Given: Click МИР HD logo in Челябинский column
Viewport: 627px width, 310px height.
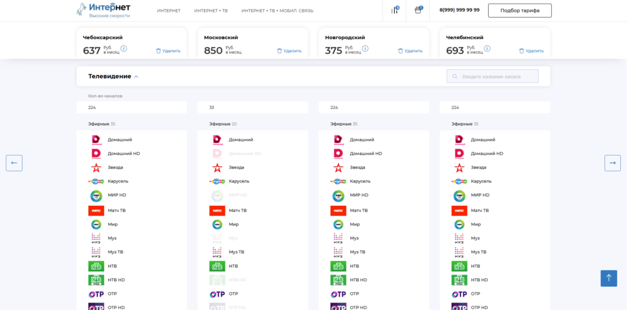Looking at the screenshot, I should 459,195.
